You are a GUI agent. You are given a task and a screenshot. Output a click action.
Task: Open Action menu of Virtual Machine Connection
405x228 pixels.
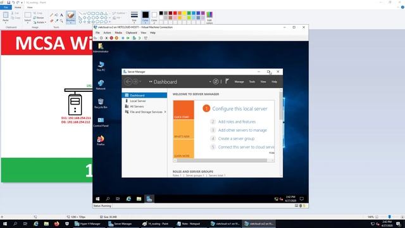107,33
